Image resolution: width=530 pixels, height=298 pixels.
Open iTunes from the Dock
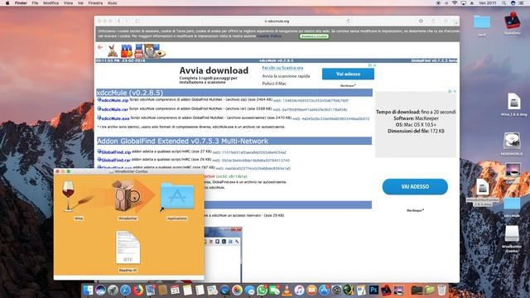coord(299,291)
